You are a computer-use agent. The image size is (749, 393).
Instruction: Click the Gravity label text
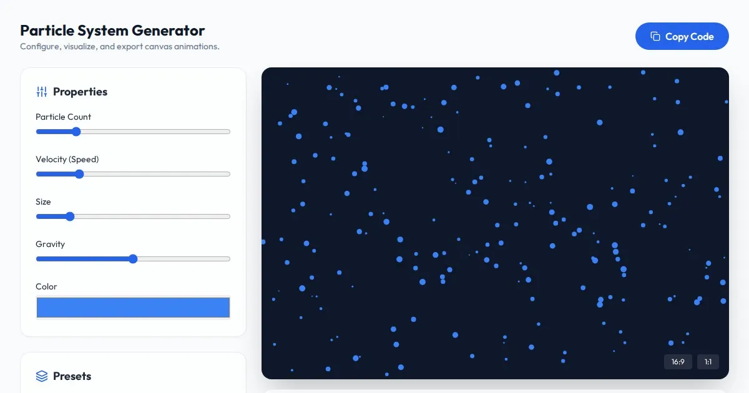tap(50, 244)
